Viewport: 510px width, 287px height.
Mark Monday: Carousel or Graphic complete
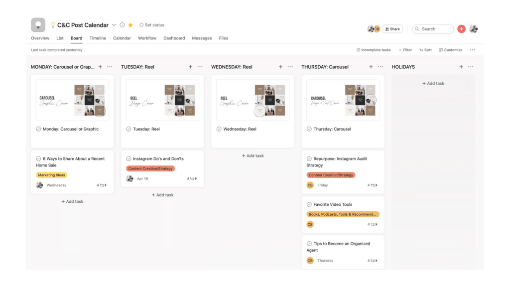point(38,129)
